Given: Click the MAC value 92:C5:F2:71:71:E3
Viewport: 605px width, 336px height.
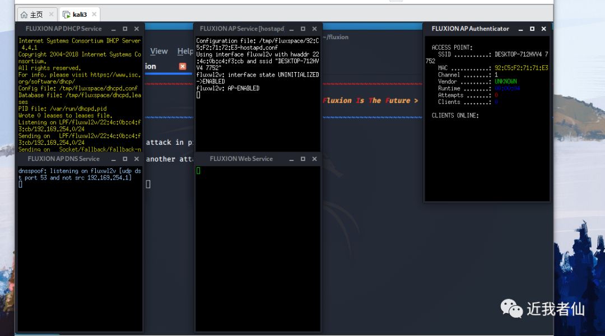Looking at the screenshot, I should (x=522, y=68).
